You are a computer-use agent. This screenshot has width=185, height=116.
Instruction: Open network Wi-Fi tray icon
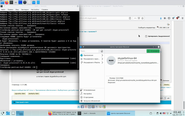point(167,113)
